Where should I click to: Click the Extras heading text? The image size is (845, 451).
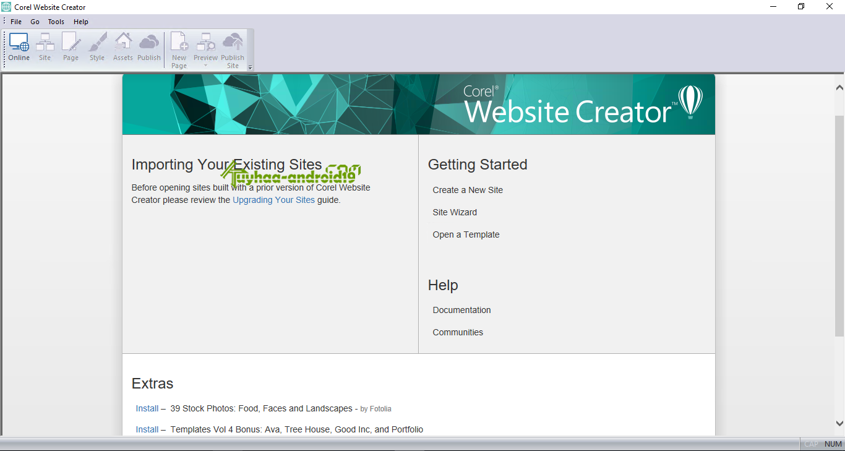152,384
